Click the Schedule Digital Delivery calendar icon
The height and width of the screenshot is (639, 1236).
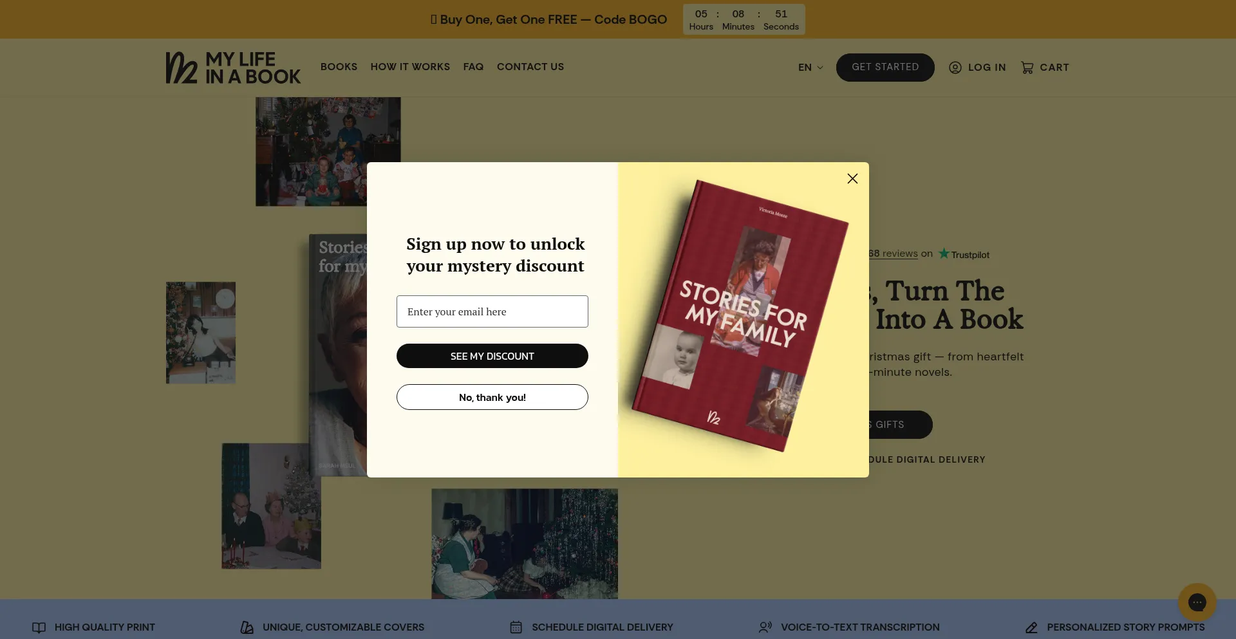516,627
